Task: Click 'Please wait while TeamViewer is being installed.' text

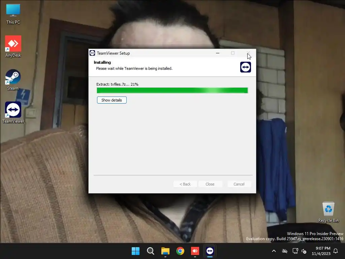Action: tap(134, 68)
